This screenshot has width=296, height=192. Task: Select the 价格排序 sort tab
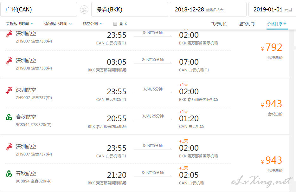[x=277, y=24]
